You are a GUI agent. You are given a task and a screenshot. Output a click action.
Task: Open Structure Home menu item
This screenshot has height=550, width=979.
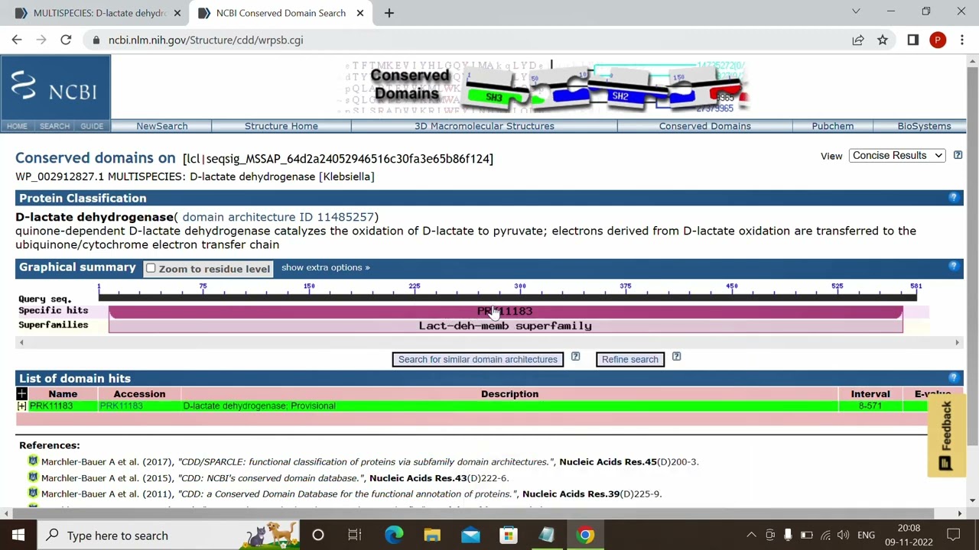click(281, 126)
